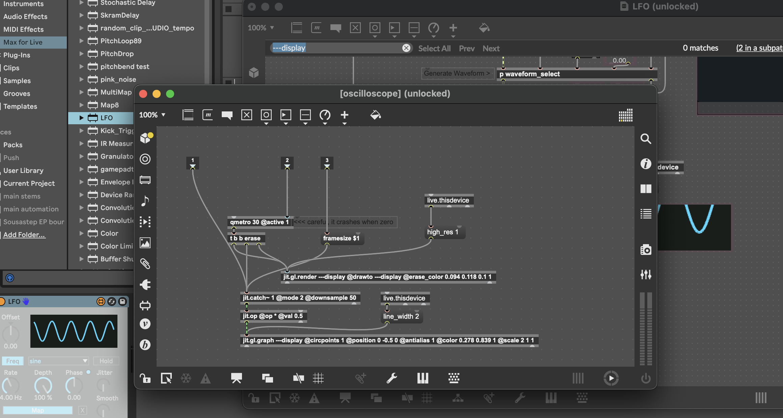Select Samples browser category
Image resolution: width=783 pixels, height=418 pixels.
17,81
